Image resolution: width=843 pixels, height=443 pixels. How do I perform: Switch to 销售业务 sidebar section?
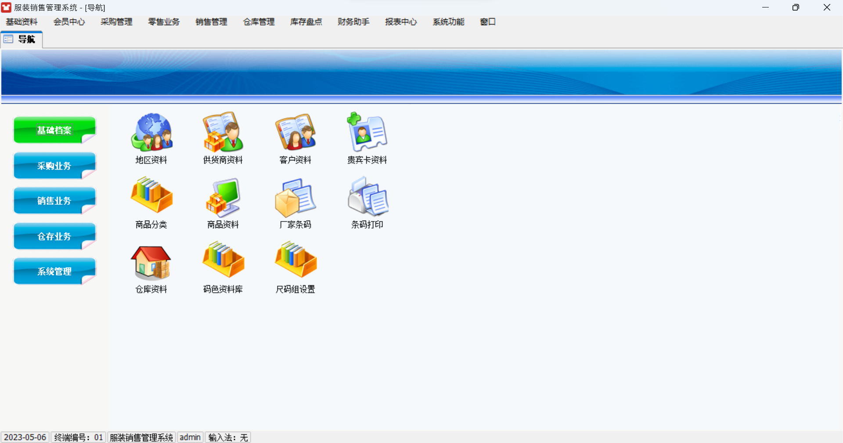pos(54,201)
